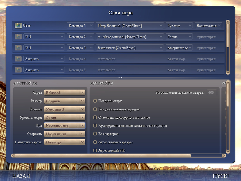Toggle the Без варваров checkbox

(x=95, y=134)
